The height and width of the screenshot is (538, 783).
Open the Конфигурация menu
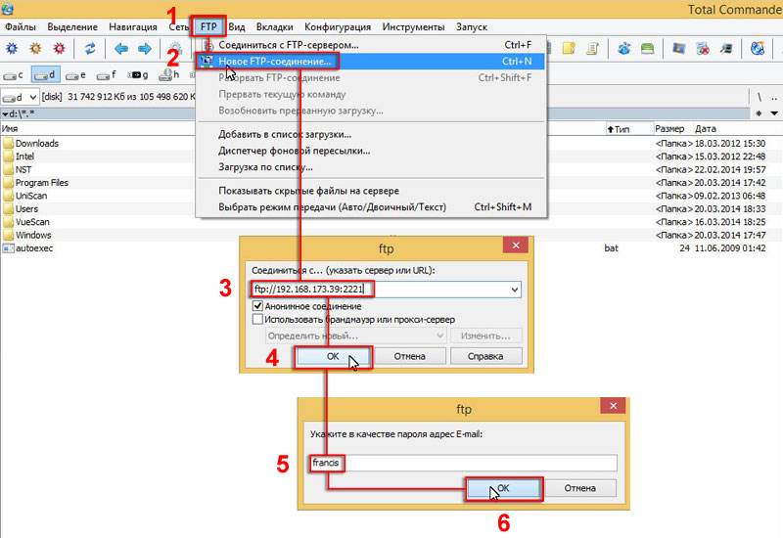pos(338,27)
